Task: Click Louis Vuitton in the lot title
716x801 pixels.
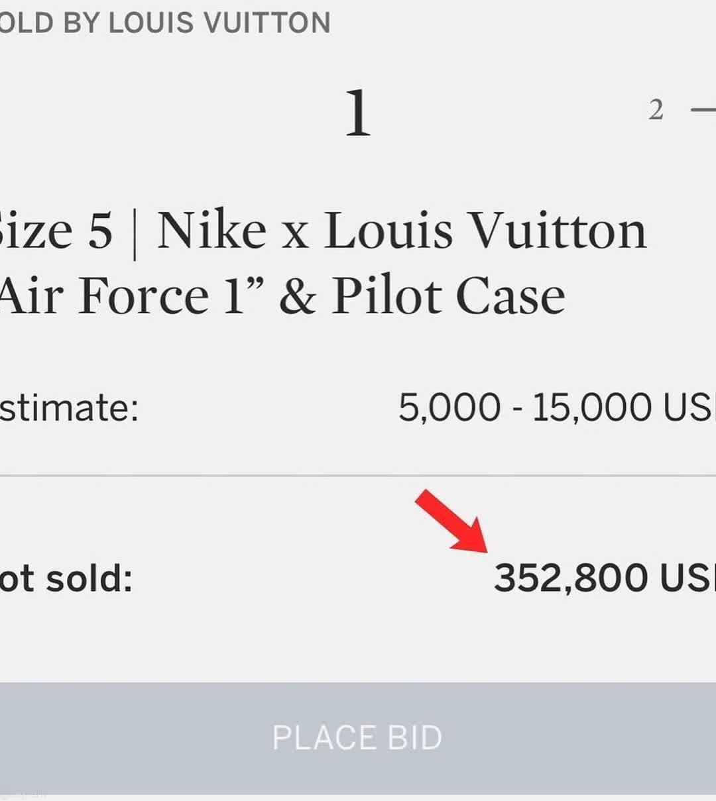Action: click(x=485, y=231)
